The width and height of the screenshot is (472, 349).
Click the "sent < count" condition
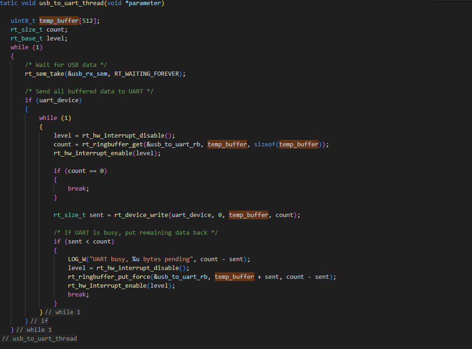(x=89, y=242)
